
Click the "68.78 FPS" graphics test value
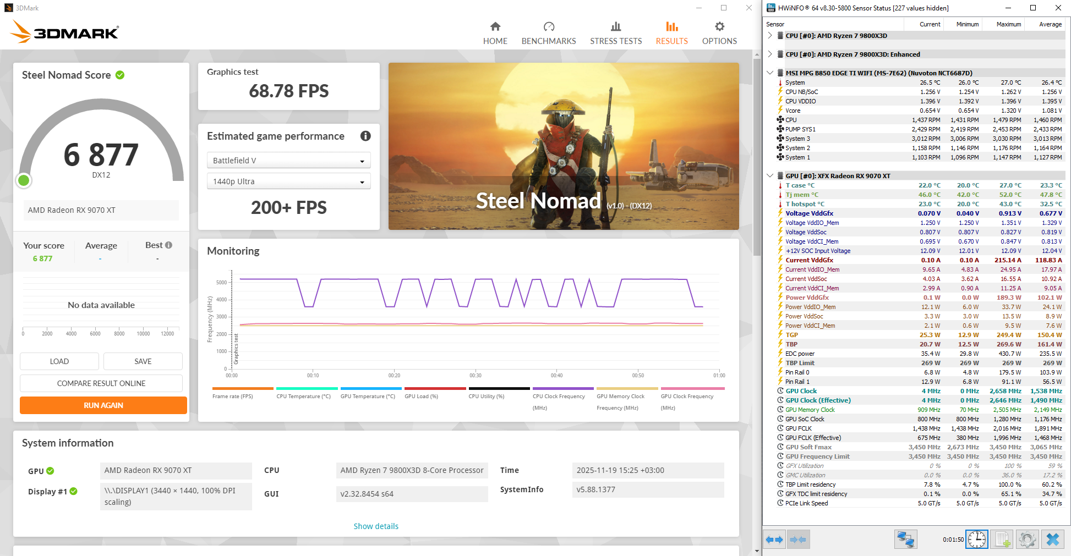coord(289,91)
